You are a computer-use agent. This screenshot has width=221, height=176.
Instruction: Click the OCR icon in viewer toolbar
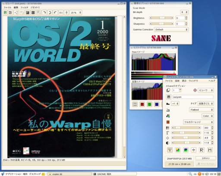[x=10, y=12]
